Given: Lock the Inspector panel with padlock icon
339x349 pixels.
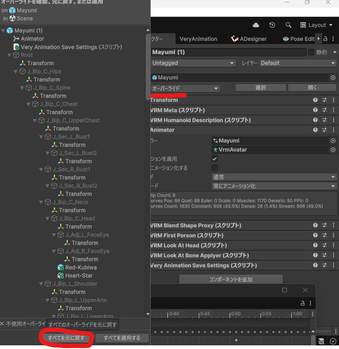Looking at the screenshot, I should [x=325, y=39].
